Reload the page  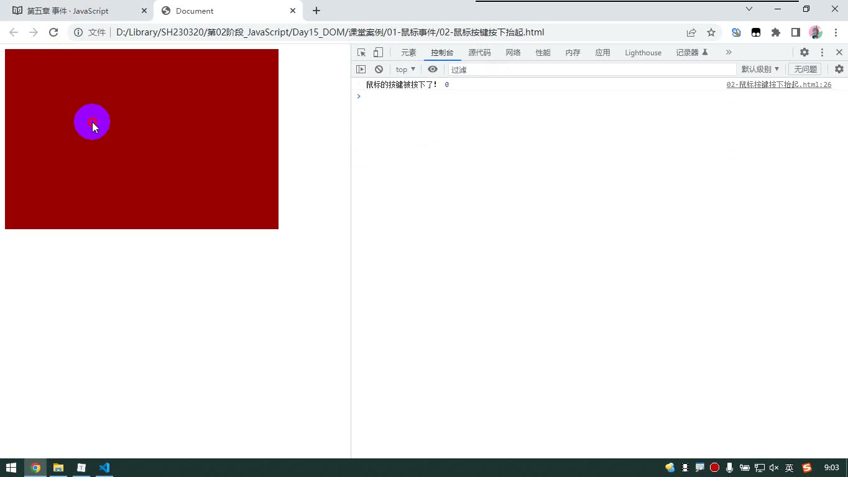(53, 32)
